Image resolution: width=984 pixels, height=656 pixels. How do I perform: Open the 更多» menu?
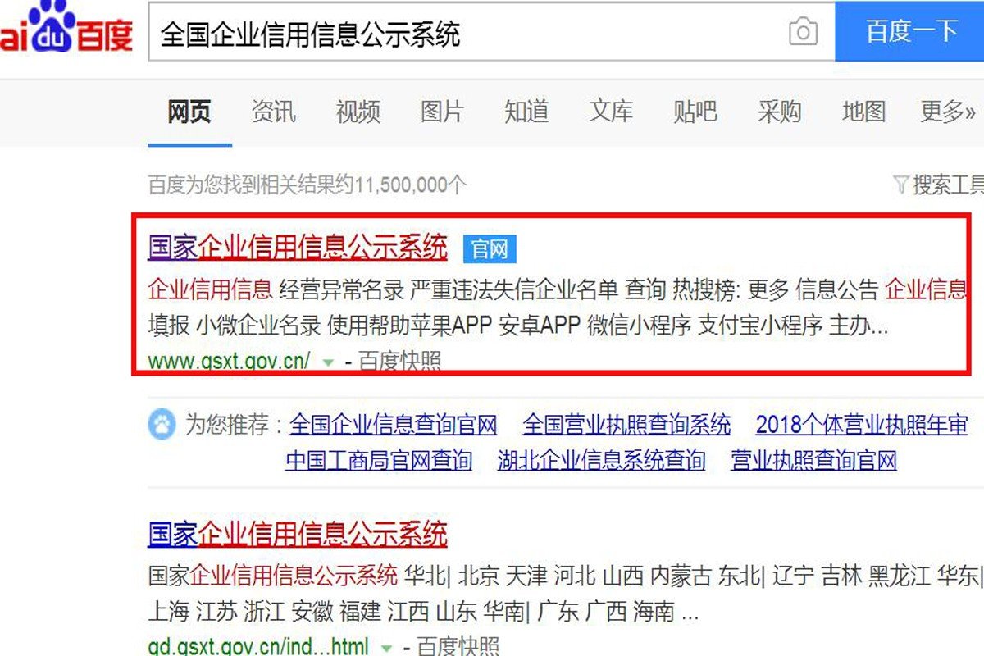click(x=947, y=112)
